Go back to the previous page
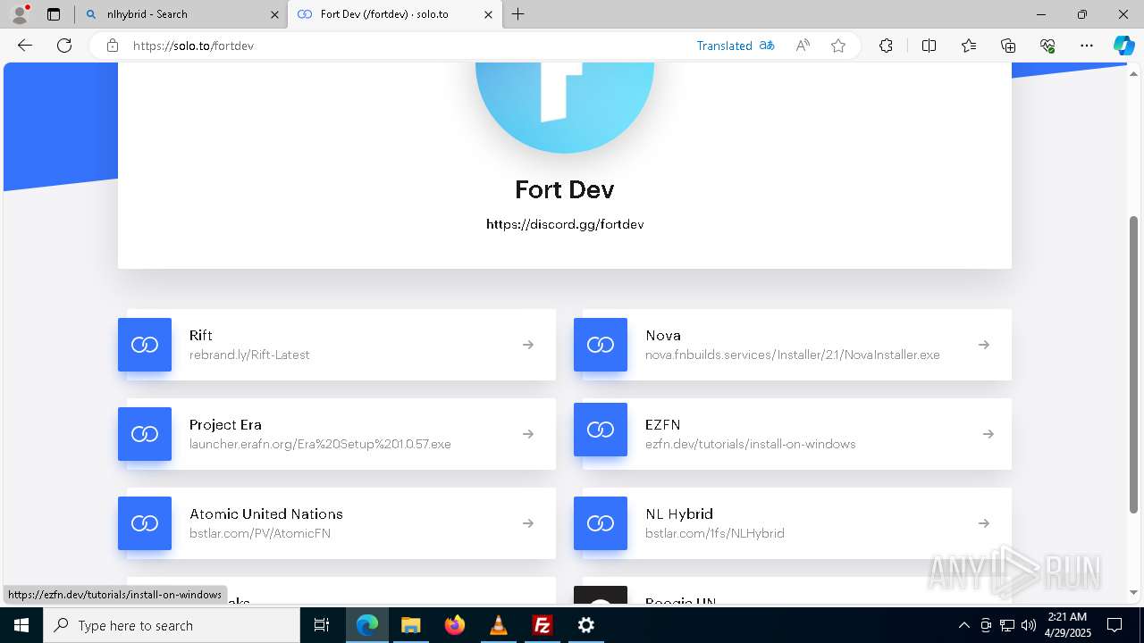The width and height of the screenshot is (1144, 643). [x=25, y=46]
